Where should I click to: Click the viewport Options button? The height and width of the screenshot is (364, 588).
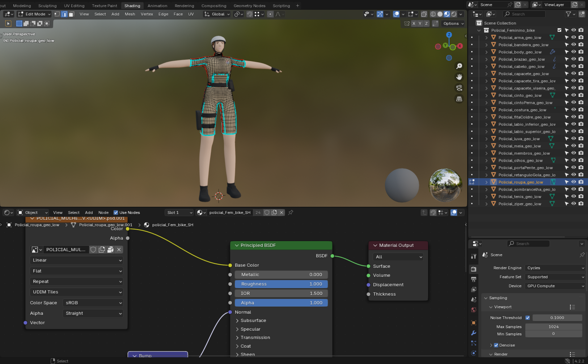tap(453, 23)
